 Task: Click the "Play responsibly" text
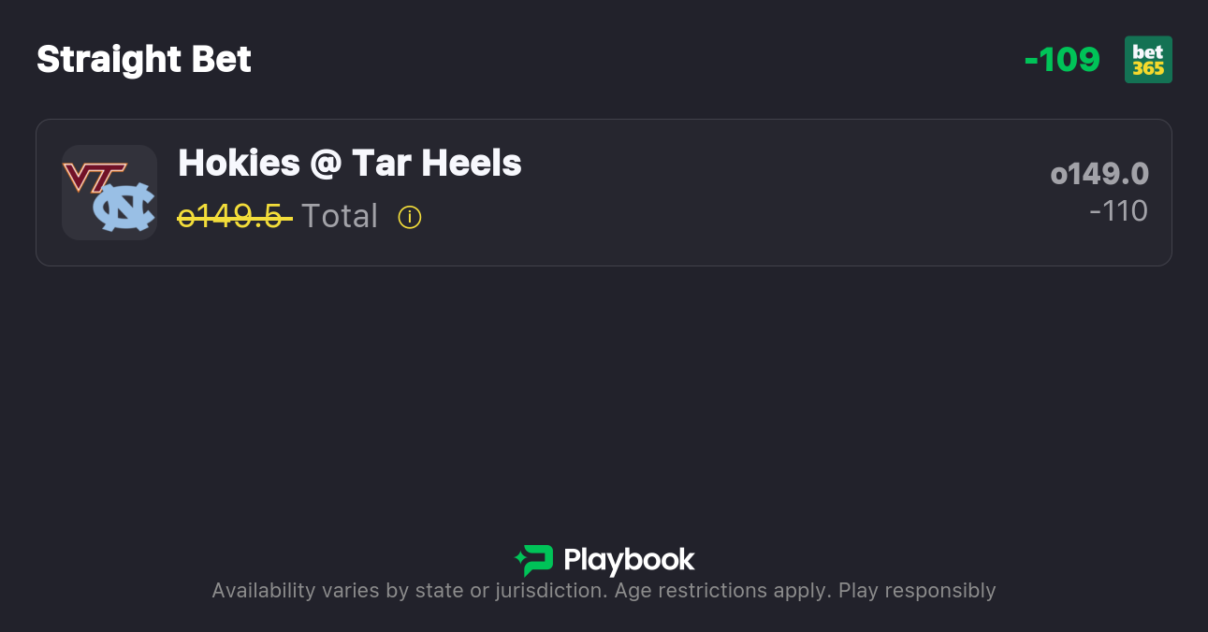[917, 591]
